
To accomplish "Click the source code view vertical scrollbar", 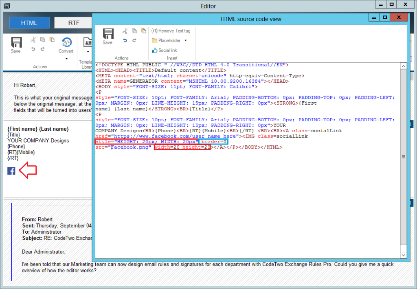I will point(403,157).
